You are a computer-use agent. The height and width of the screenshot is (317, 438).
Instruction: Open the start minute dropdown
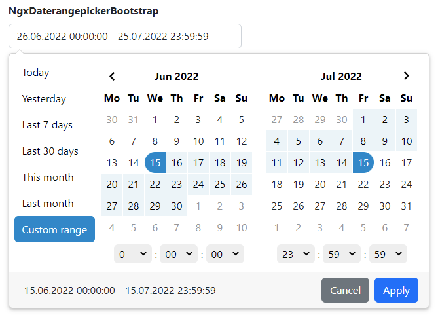coord(179,254)
